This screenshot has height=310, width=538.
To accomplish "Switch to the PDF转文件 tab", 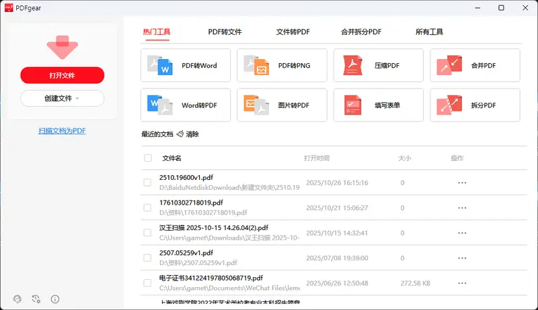I will pos(225,32).
